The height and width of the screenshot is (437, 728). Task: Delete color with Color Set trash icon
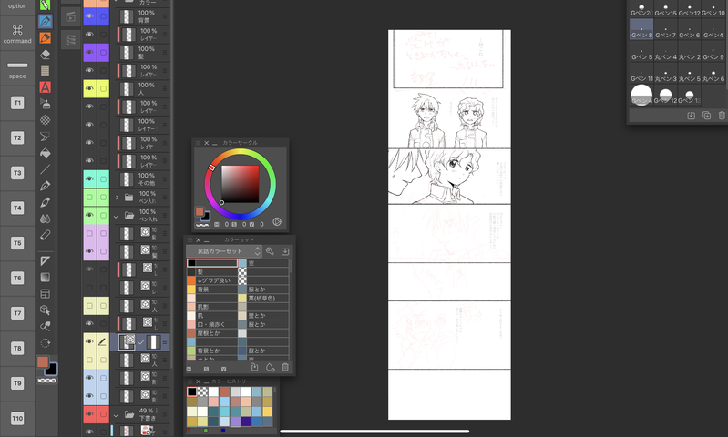click(x=285, y=368)
